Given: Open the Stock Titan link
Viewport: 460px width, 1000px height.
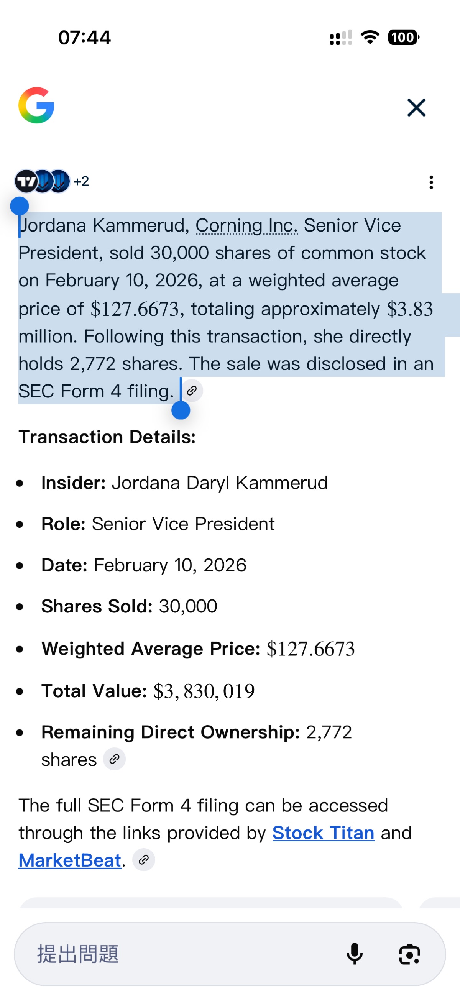Looking at the screenshot, I should pos(323,833).
